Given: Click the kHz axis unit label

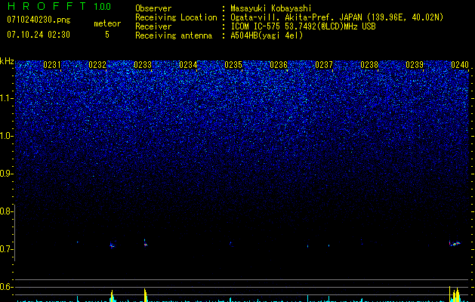Looking at the screenshot, I should pos(7,61).
